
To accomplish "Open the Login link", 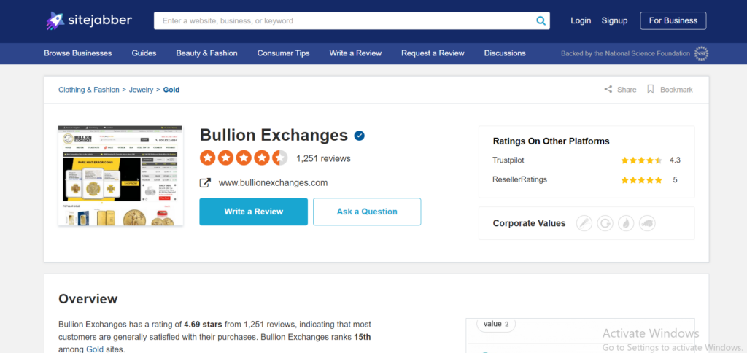I will click(581, 20).
